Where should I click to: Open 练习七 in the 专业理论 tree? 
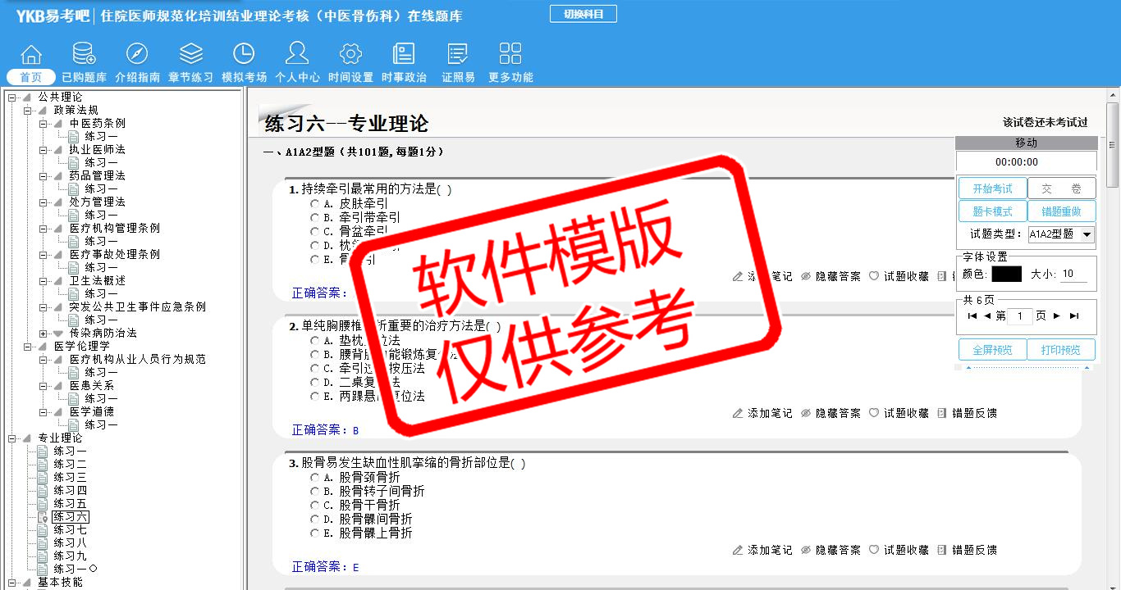click(70, 530)
